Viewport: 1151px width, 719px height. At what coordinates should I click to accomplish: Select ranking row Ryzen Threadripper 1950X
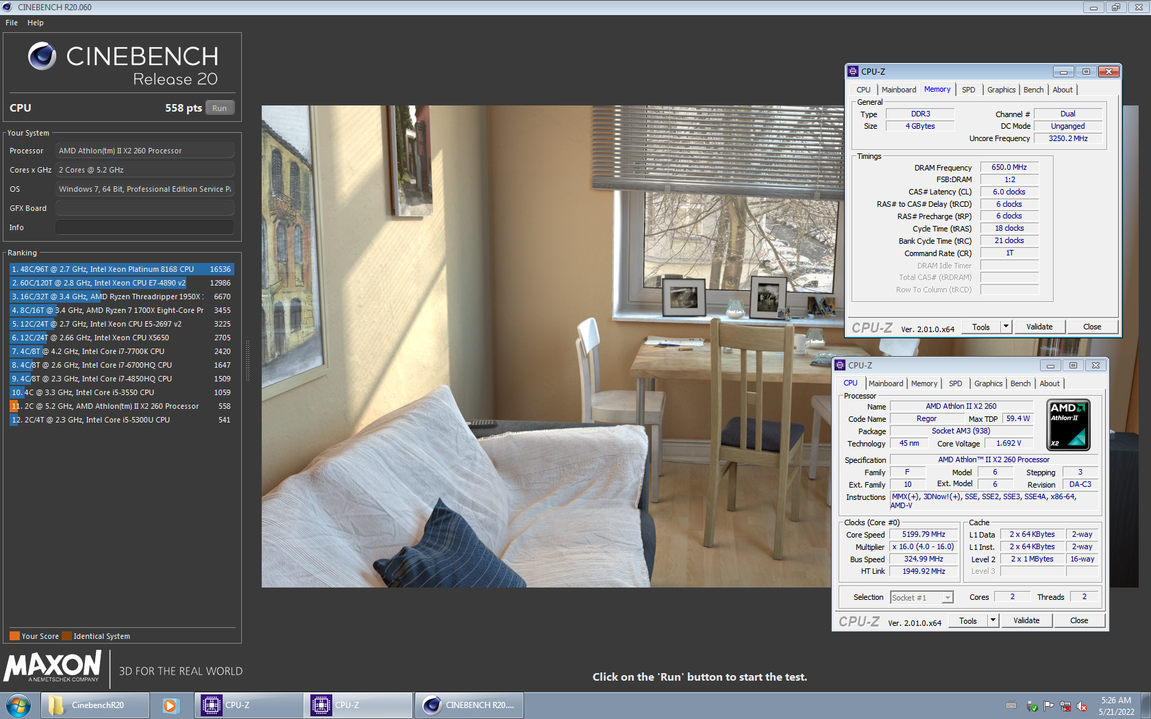121,297
